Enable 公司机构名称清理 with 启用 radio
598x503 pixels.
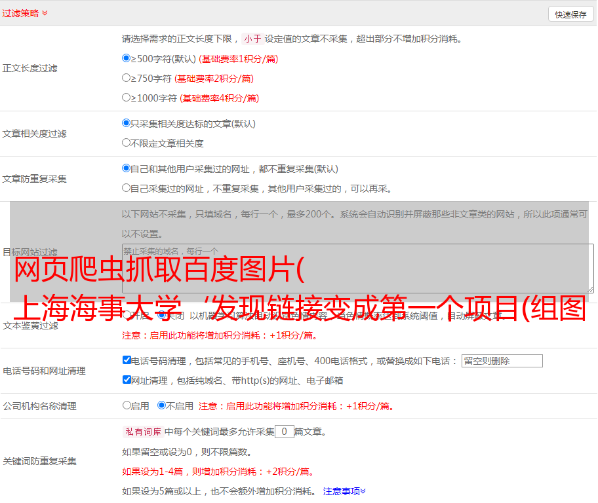tap(127, 405)
